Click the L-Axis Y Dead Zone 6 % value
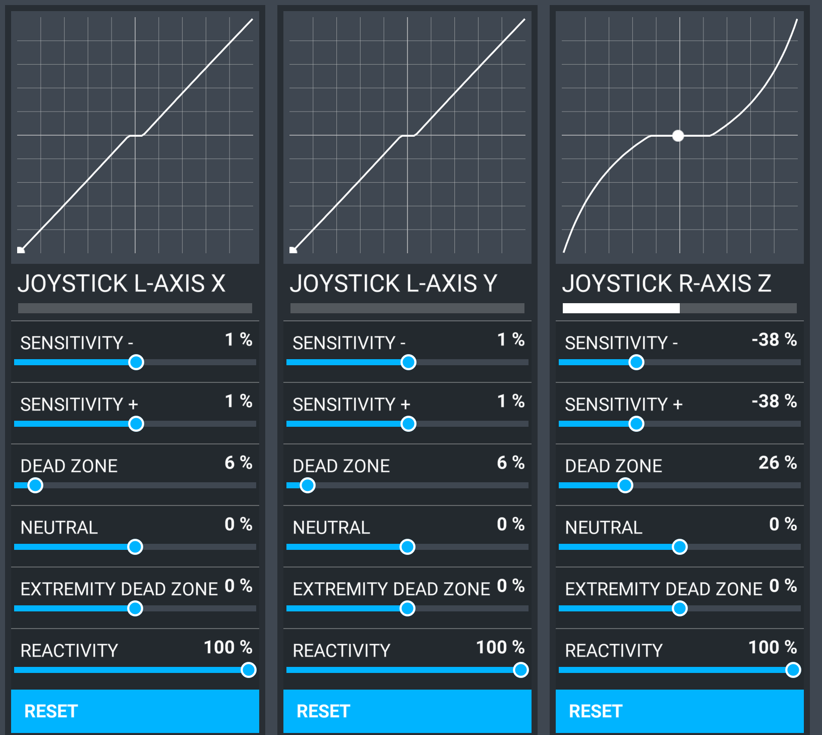 pos(511,463)
